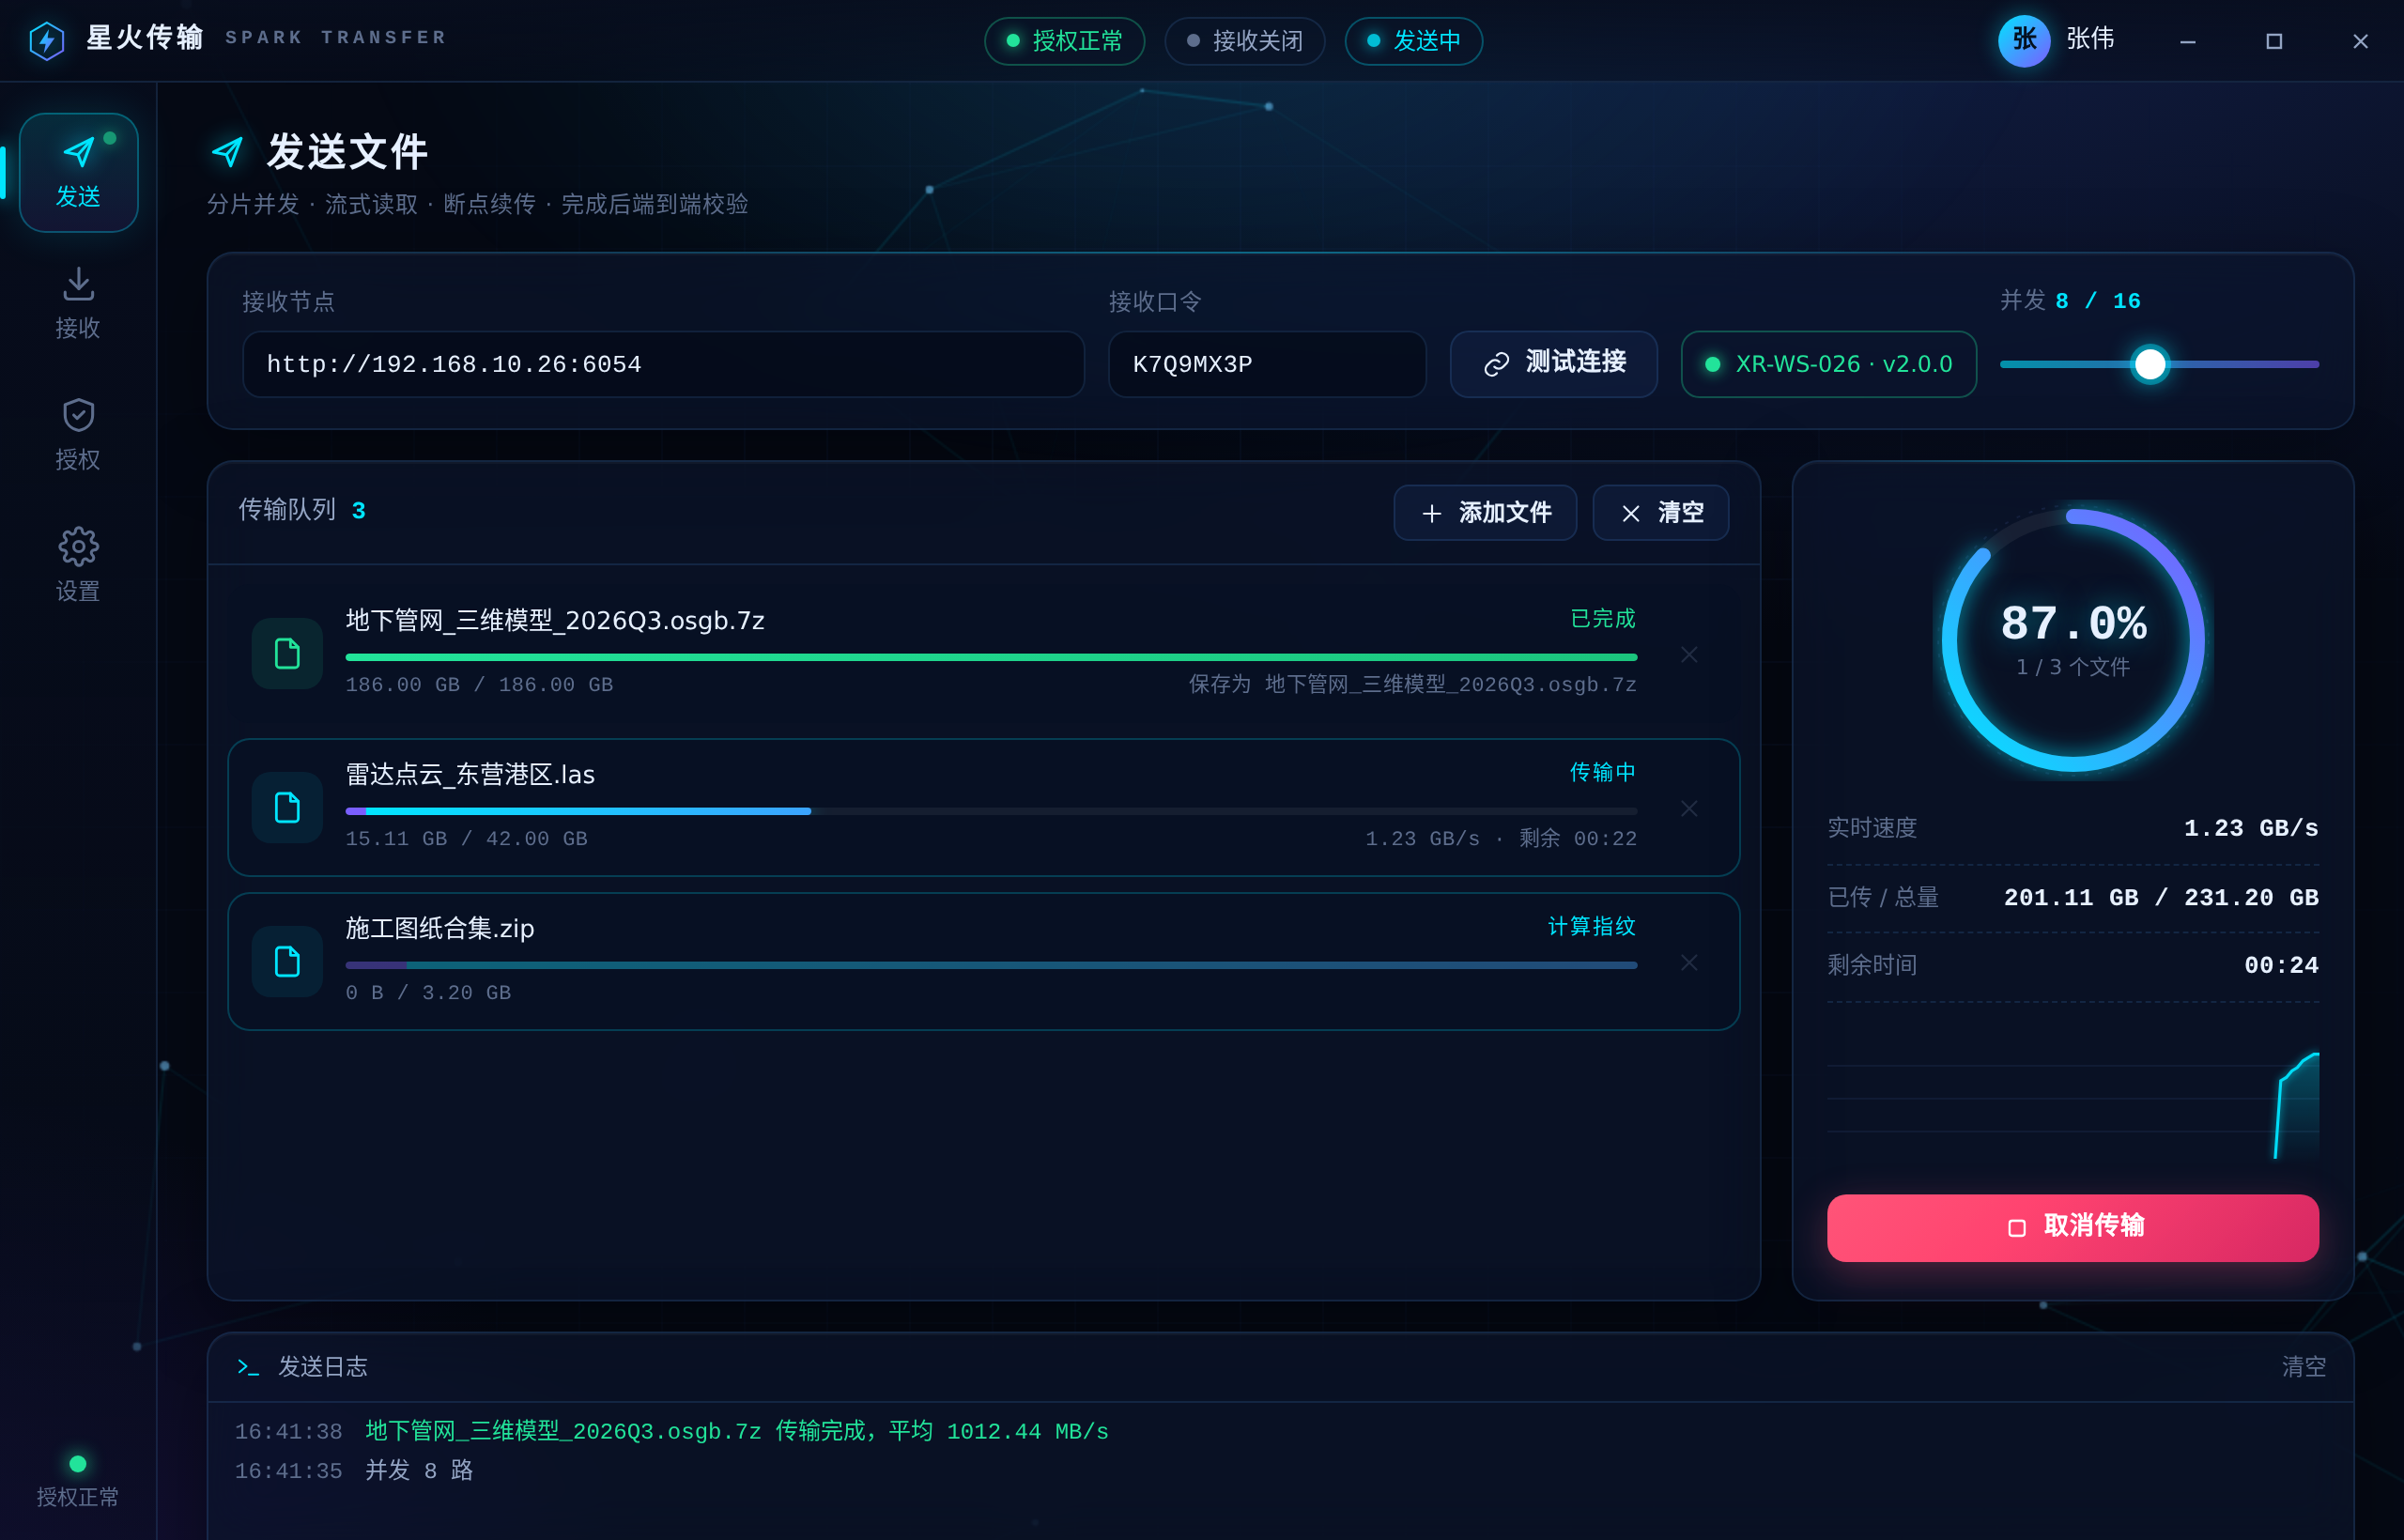This screenshot has width=2404, height=1540.
Task: Click the 剩余时间 value 00:24
Action: pos(2281,966)
